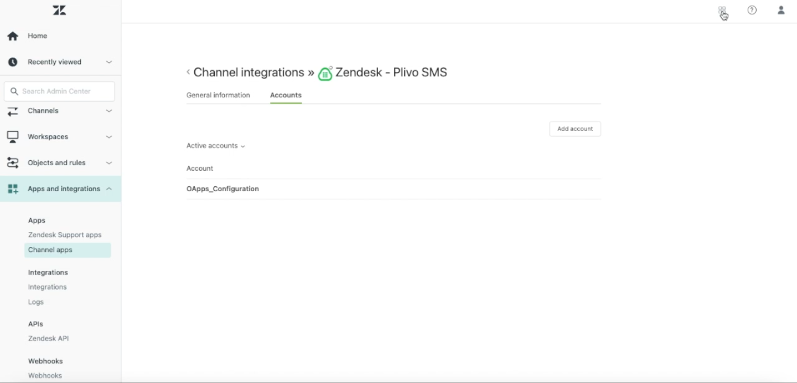797x383 pixels.
Task: Click the Search Admin Center field
Action: [x=59, y=91]
